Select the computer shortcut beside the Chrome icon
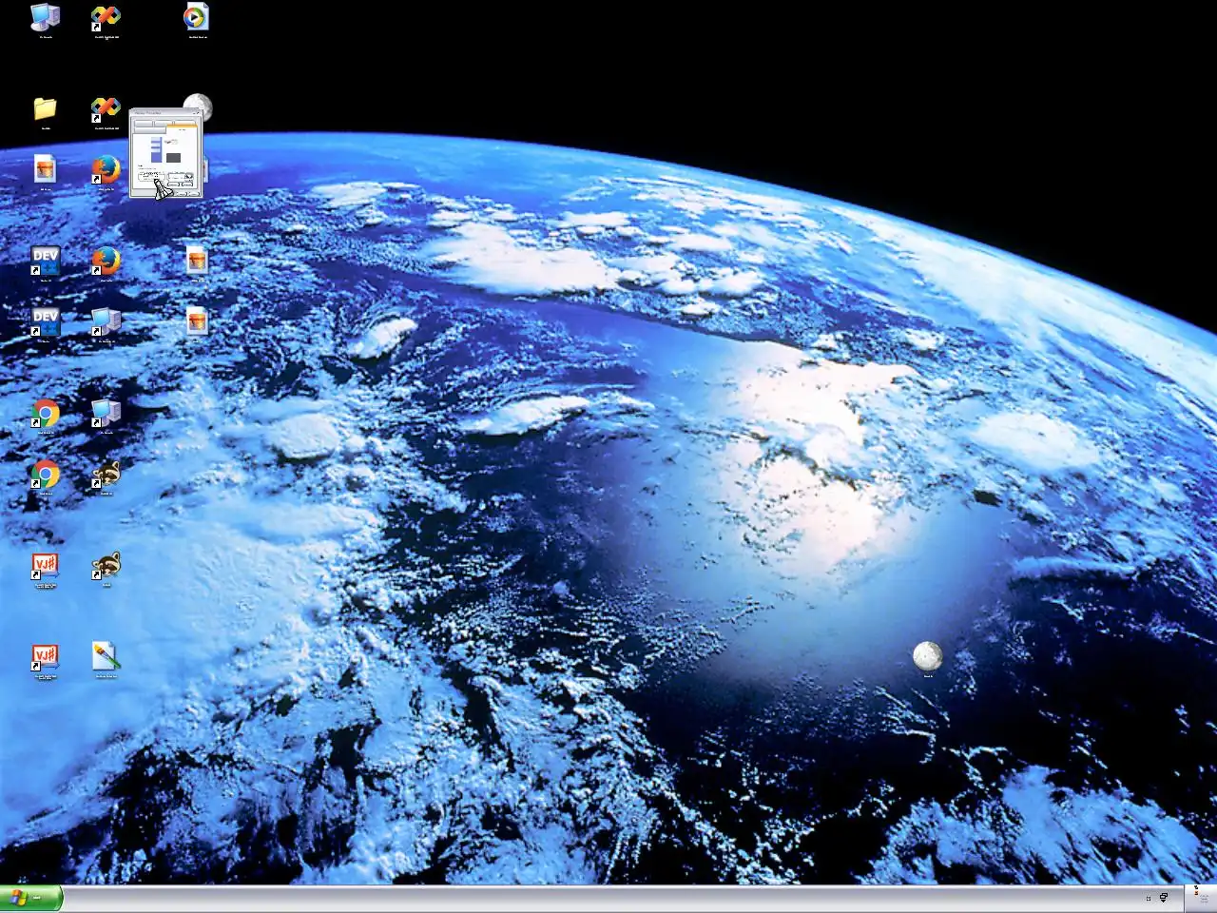Screen dimensions: 1217x913 (106, 413)
